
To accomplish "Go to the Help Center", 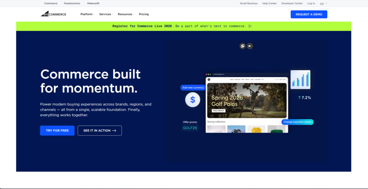I will pyautogui.click(x=270, y=4).
